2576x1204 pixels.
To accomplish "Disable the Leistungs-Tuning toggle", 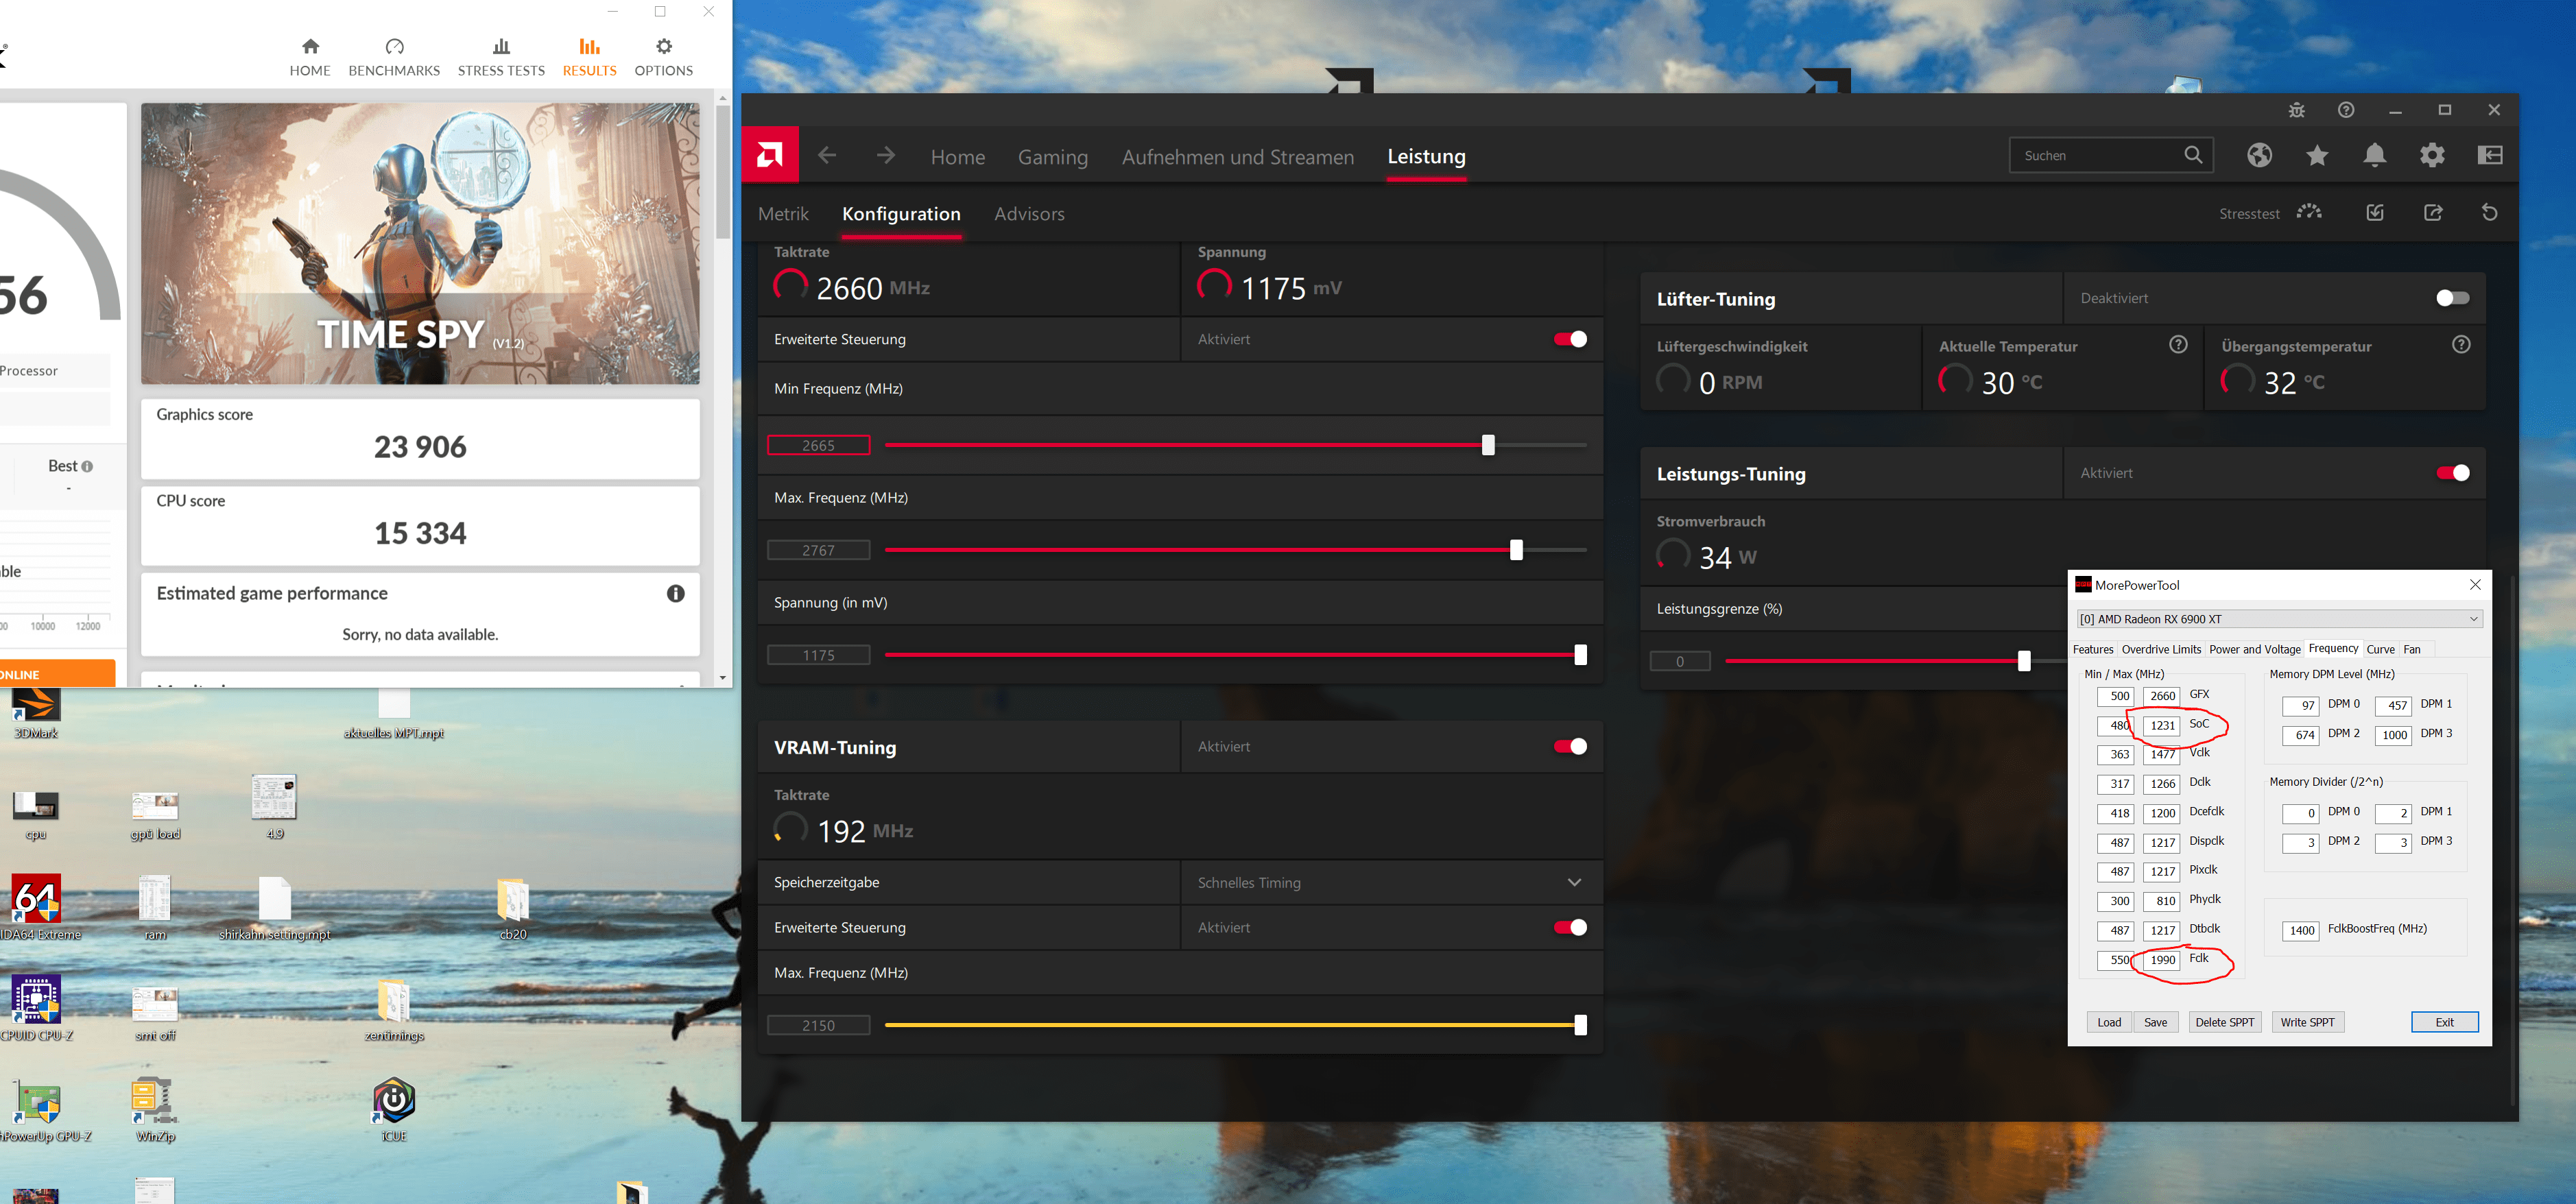I will click(2452, 473).
